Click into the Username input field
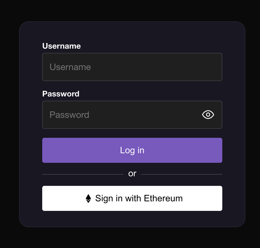This screenshot has height=248, width=260. point(132,67)
